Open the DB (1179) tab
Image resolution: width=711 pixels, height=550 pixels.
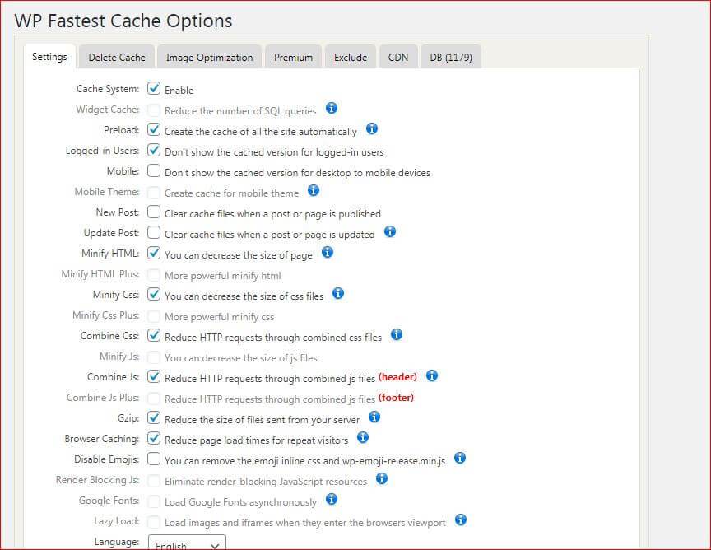[x=451, y=57]
